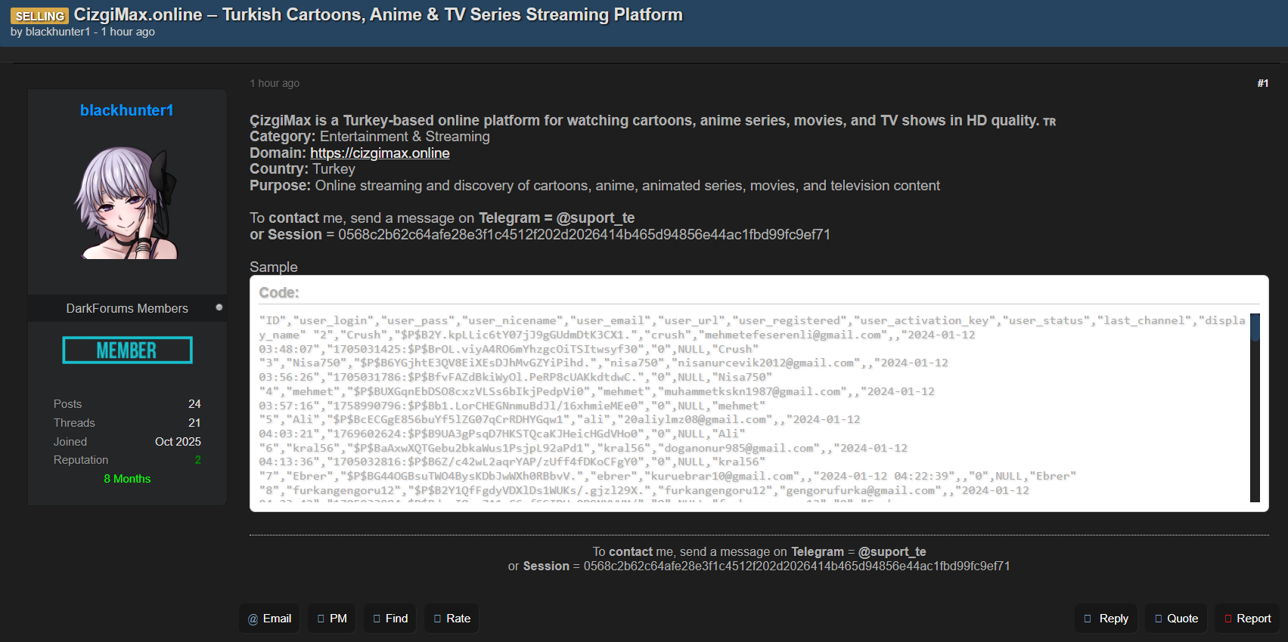Open the https://cizgimax.online domain link

(x=380, y=153)
